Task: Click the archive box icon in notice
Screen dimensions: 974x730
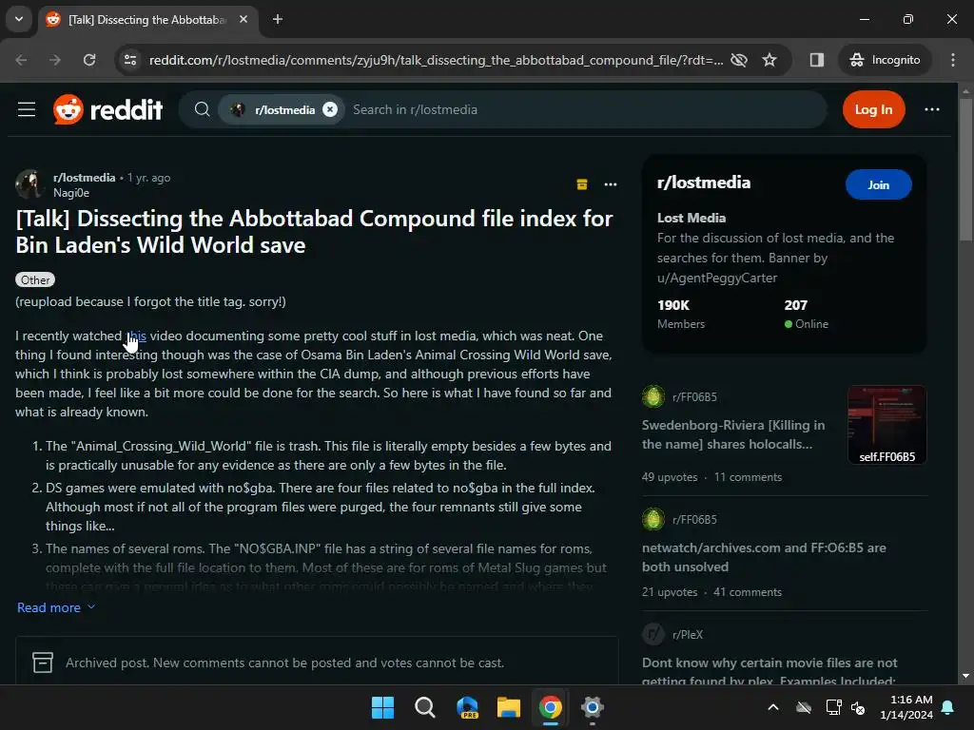Action: (x=43, y=663)
